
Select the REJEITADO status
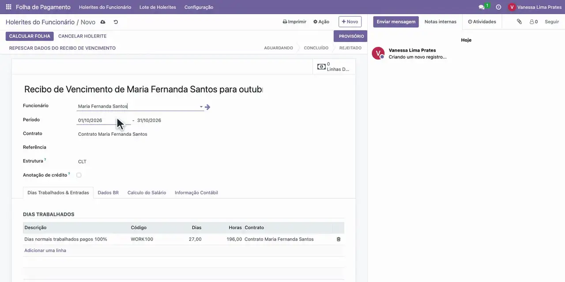tap(350, 48)
